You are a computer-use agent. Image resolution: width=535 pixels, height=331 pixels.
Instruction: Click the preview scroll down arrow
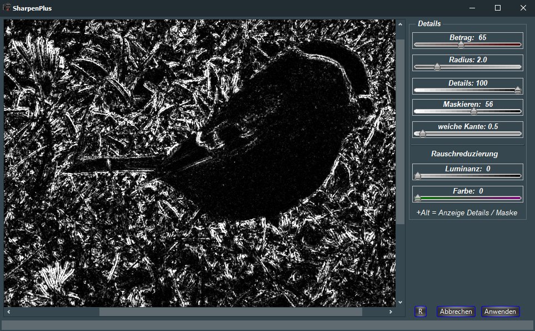(x=400, y=302)
